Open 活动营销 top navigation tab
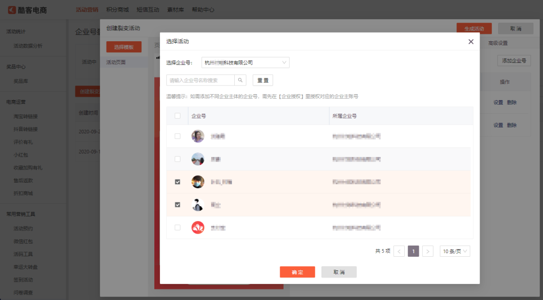Image resolution: width=543 pixels, height=300 pixels. tap(87, 10)
